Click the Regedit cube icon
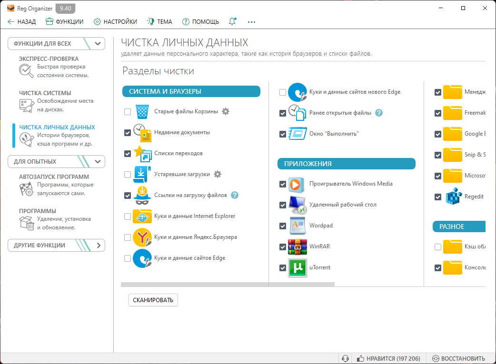This screenshot has width=496, height=364. pos(454,197)
